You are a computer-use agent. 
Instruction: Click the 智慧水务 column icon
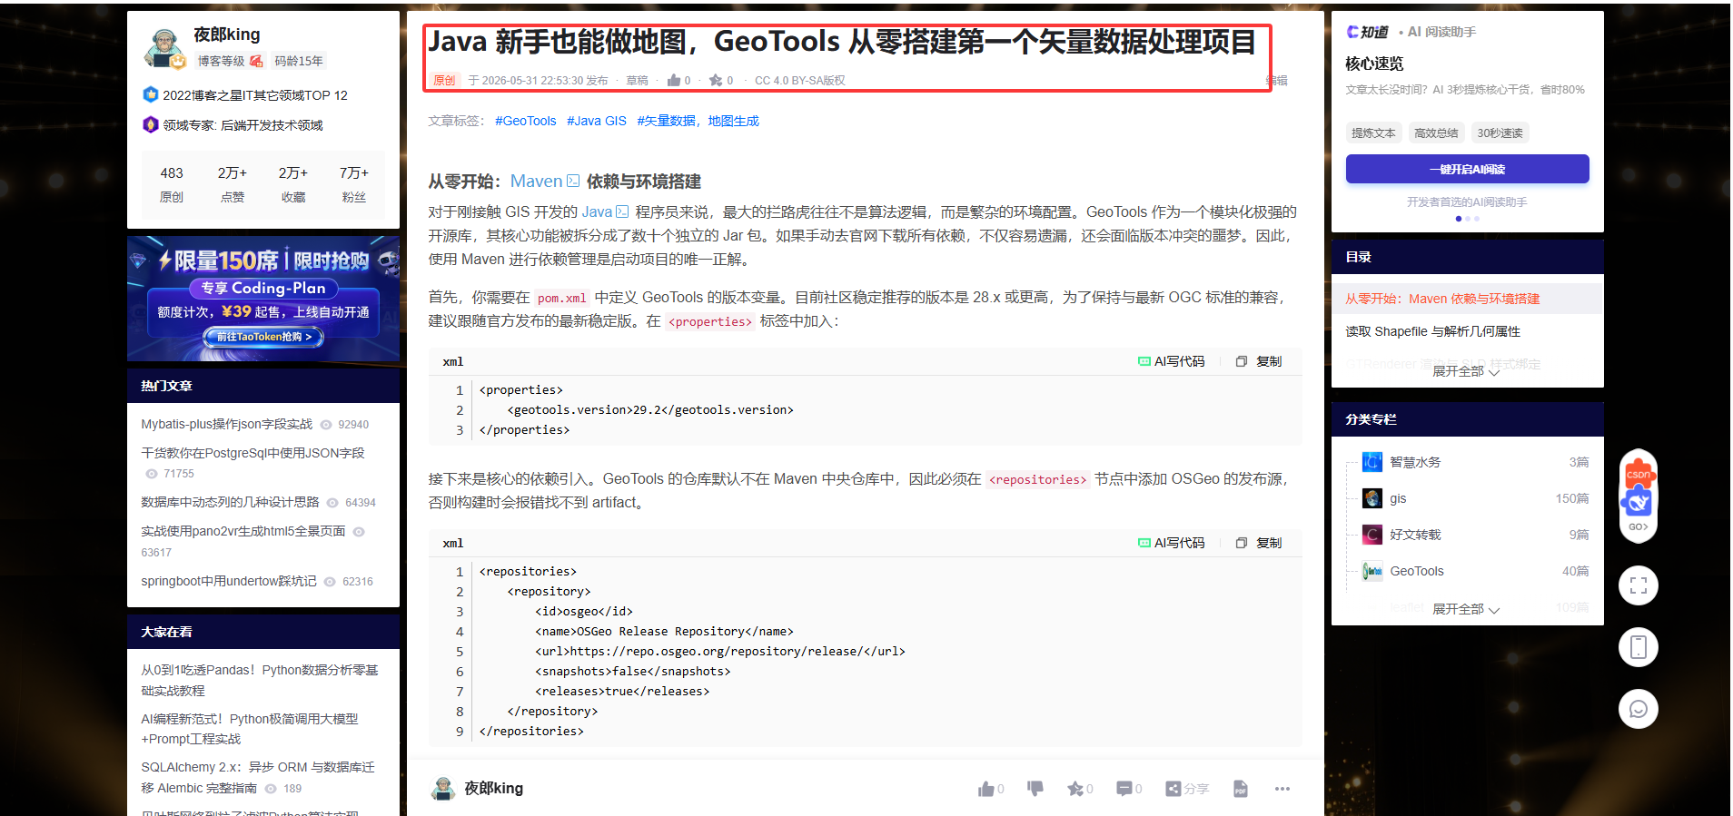(x=1372, y=462)
